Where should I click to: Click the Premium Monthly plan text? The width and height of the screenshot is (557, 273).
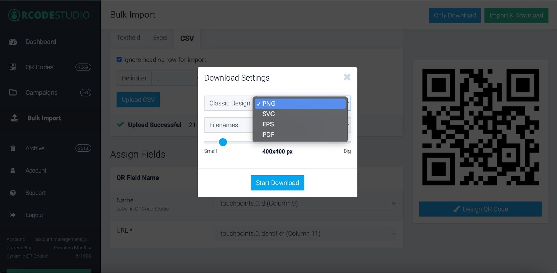[x=72, y=248]
